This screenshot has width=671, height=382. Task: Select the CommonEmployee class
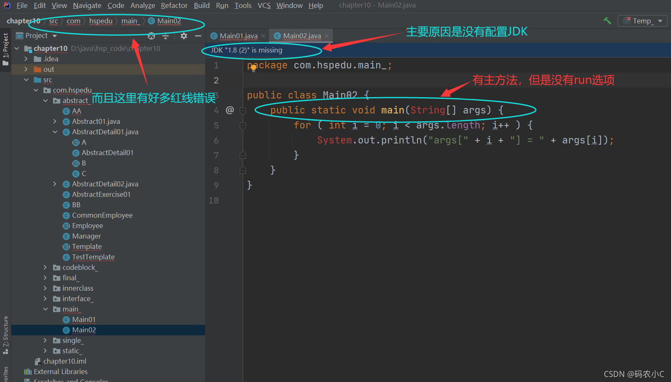pyautogui.click(x=102, y=215)
